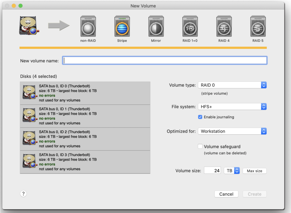This screenshot has width=291, height=213.
Task: Open the Volume type dropdown
Action: pyautogui.click(x=232, y=85)
